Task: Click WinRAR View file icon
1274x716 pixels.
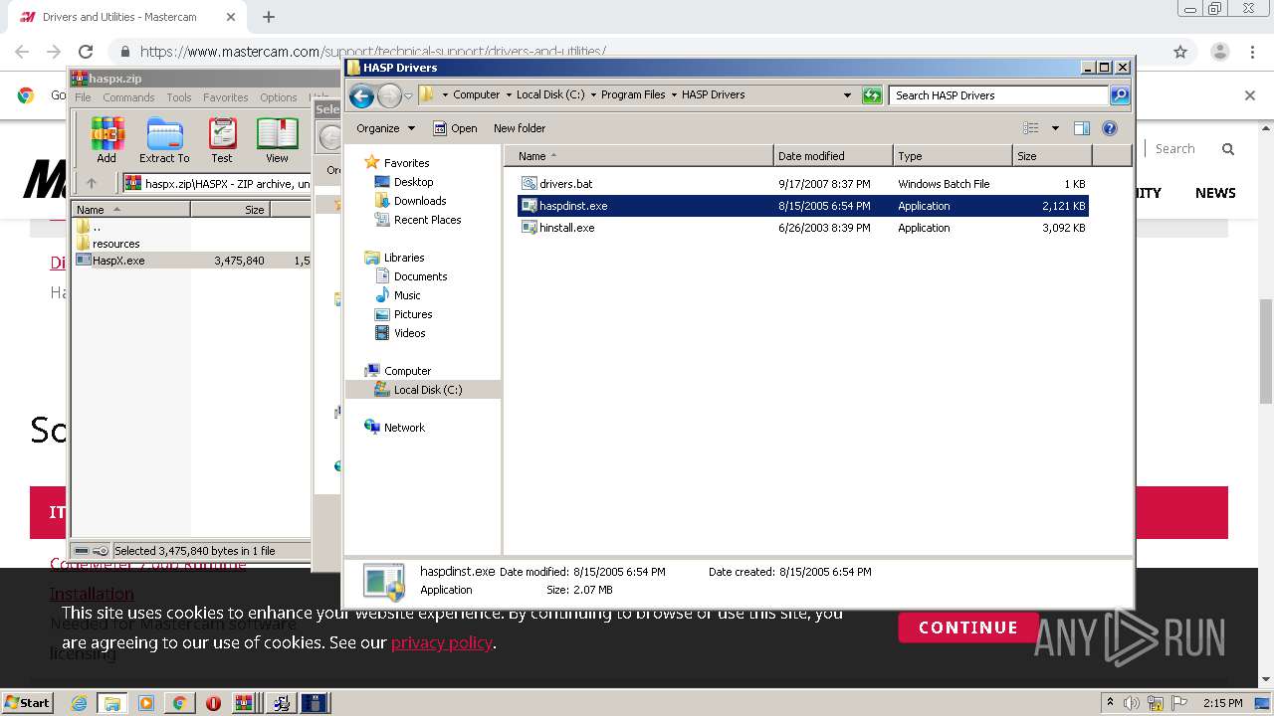Action: point(277,139)
